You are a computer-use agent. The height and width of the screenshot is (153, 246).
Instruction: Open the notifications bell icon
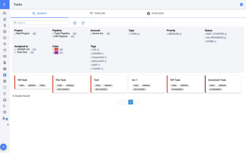pos(4,118)
